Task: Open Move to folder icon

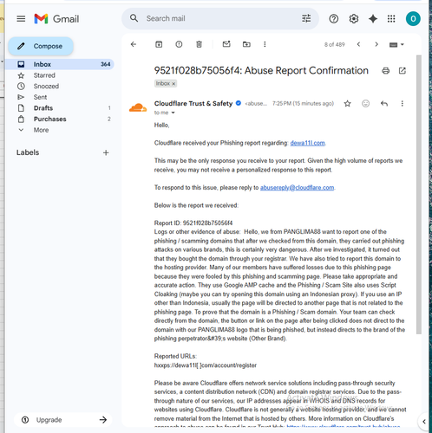Action: (246, 44)
